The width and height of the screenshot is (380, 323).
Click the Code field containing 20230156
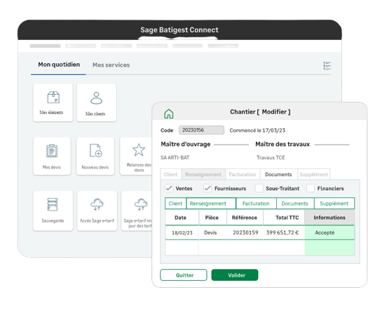point(201,130)
